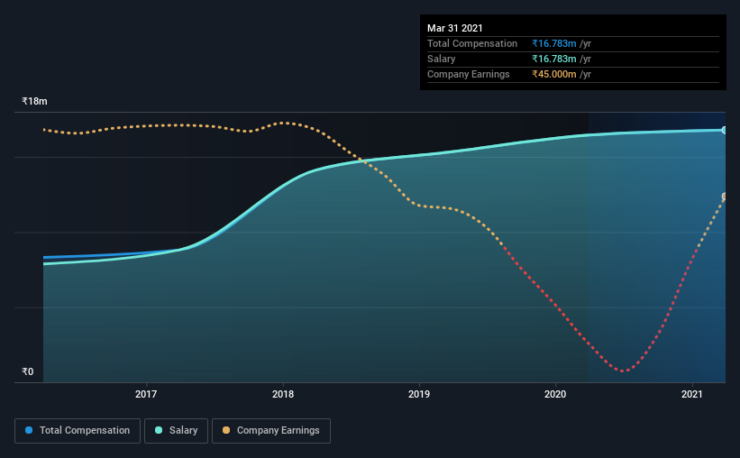Click the 2021 x-axis label

click(692, 394)
